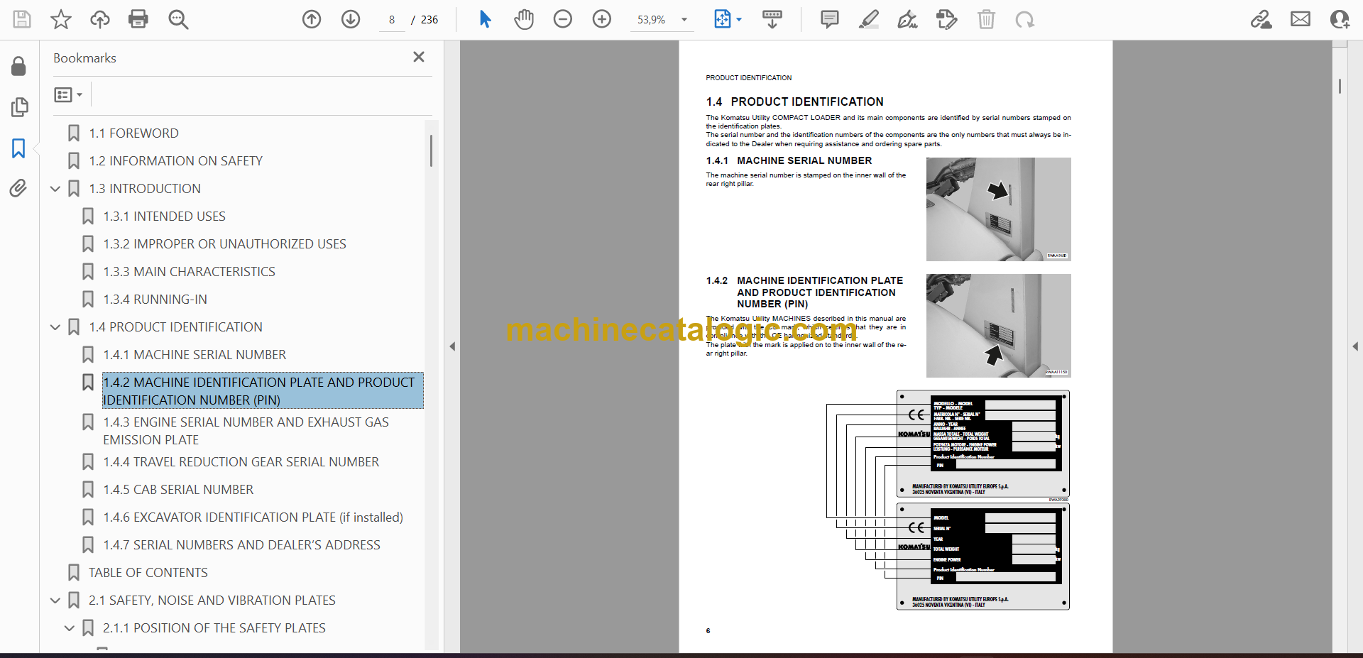Image resolution: width=1363 pixels, height=658 pixels.
Task: Go to next page arrow
Action: click(x=351, y=19)
